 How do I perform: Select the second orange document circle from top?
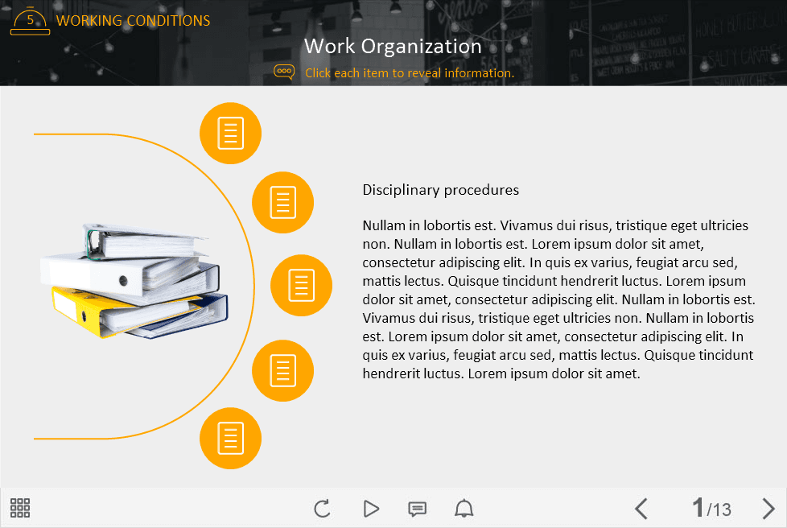pyautogui.click(x=282, y=202)
